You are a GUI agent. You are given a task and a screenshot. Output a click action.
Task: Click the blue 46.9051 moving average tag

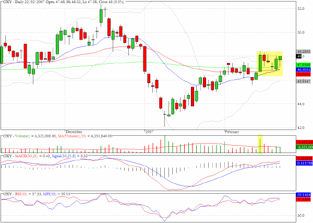click(304, 69)
